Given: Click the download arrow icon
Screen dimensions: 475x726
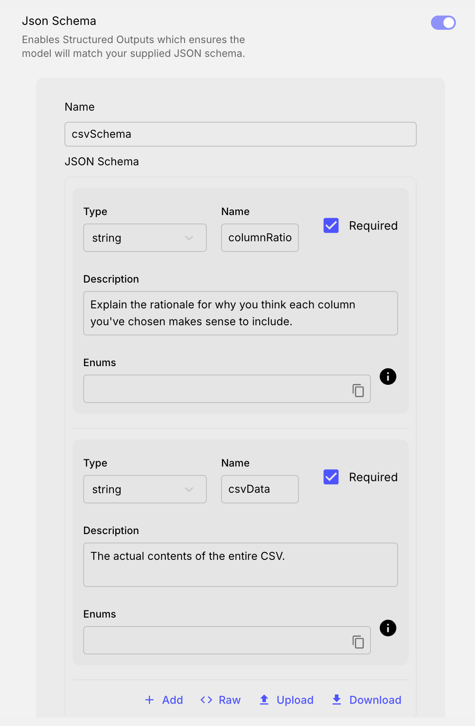Looking at the screenshot, I should 337,700.
